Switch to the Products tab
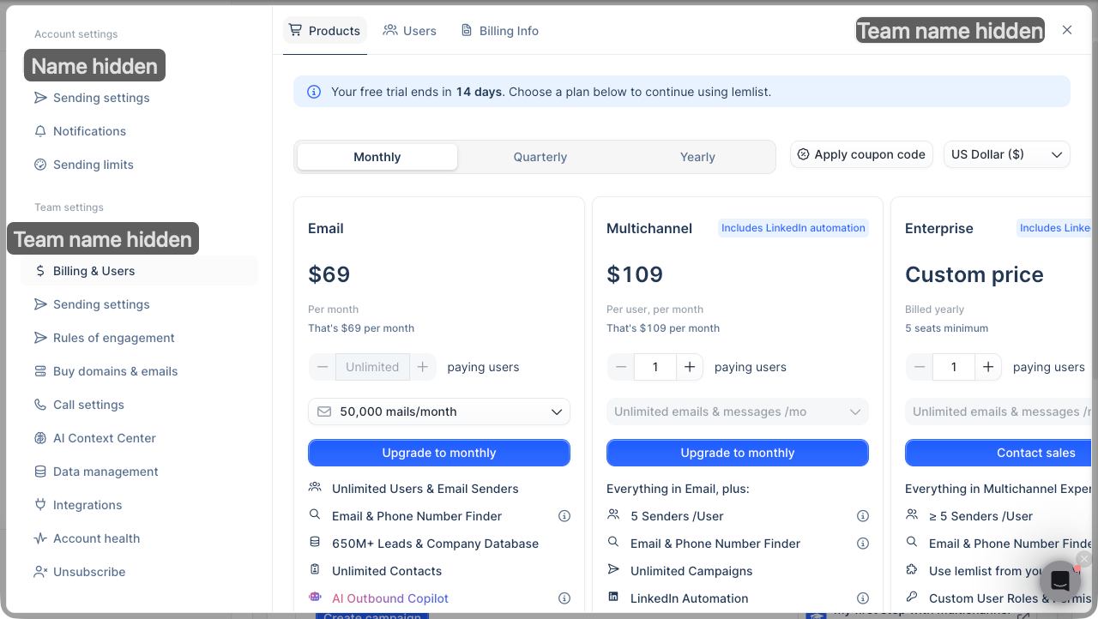This screenshot has width=1098, height=619. [x=325, y=31]
